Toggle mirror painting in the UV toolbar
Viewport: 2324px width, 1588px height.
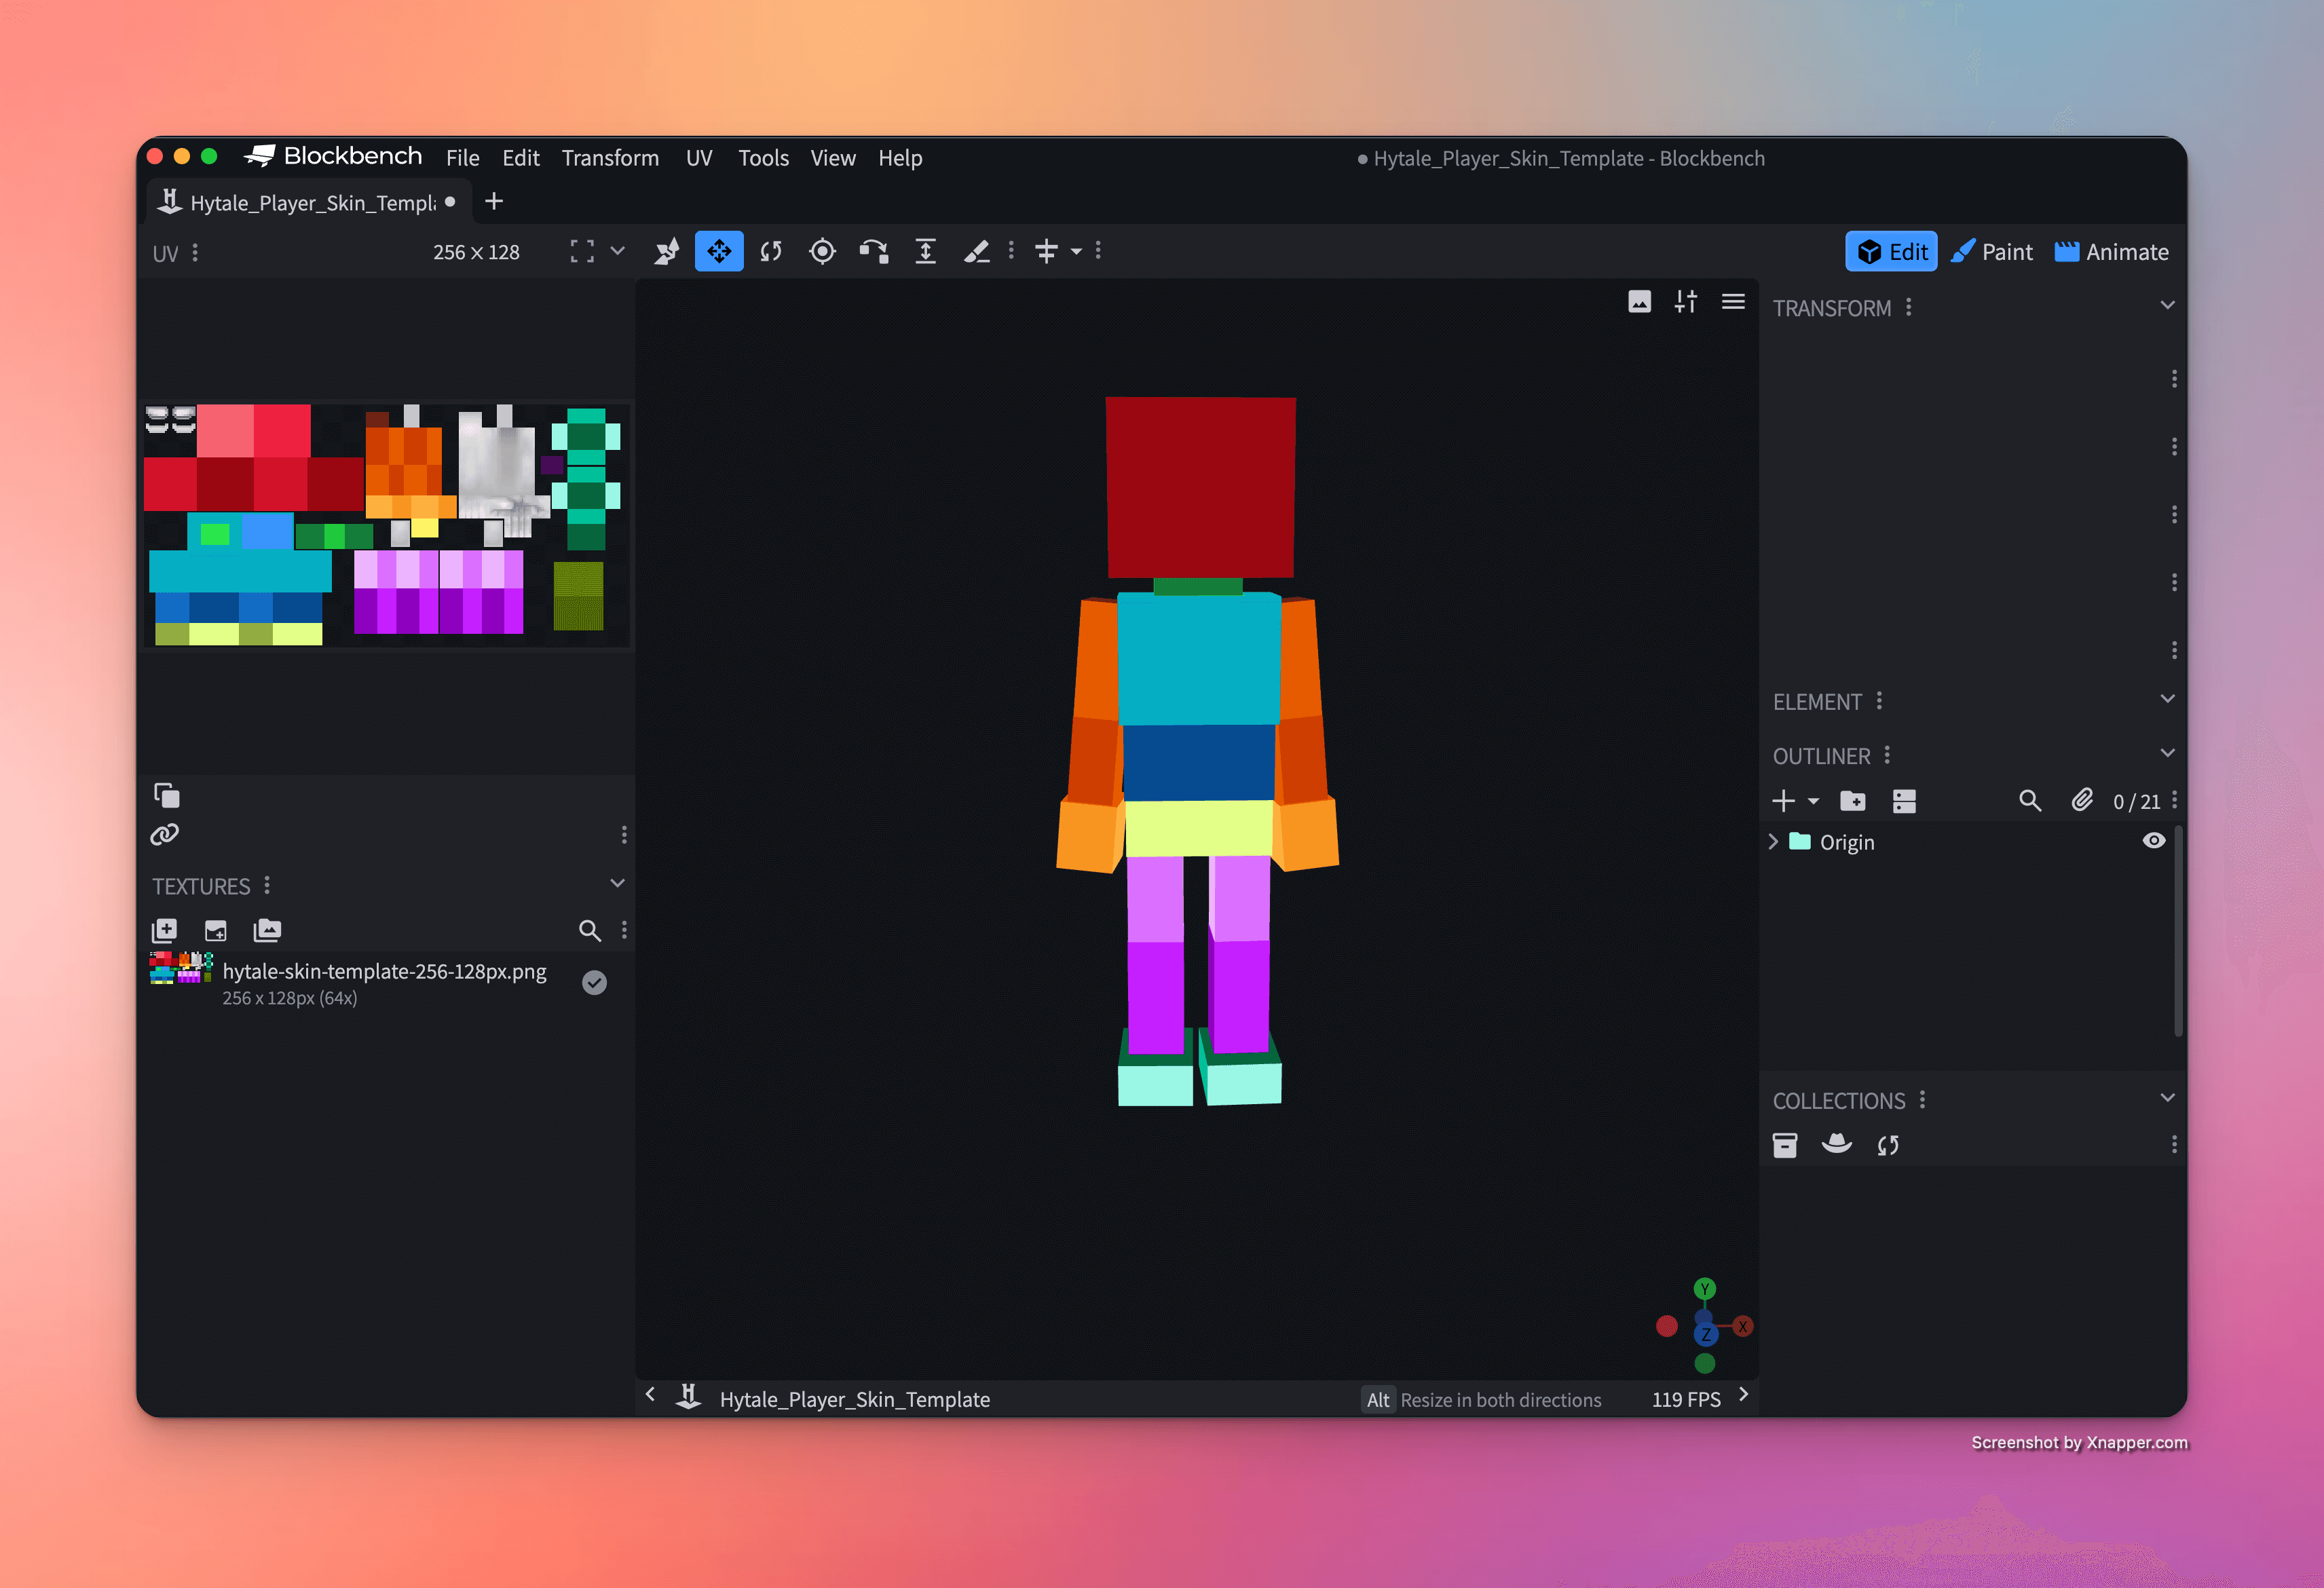(x=1047, y=251)
